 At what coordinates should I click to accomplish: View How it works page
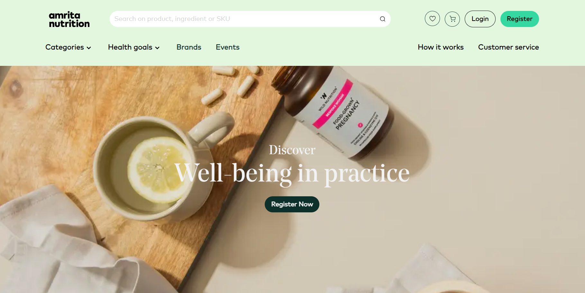click(x=441, y=47)
